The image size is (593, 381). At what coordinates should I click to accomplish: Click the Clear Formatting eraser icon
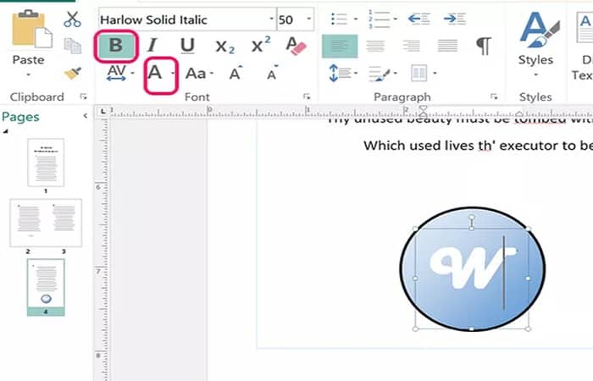point(296,46)
